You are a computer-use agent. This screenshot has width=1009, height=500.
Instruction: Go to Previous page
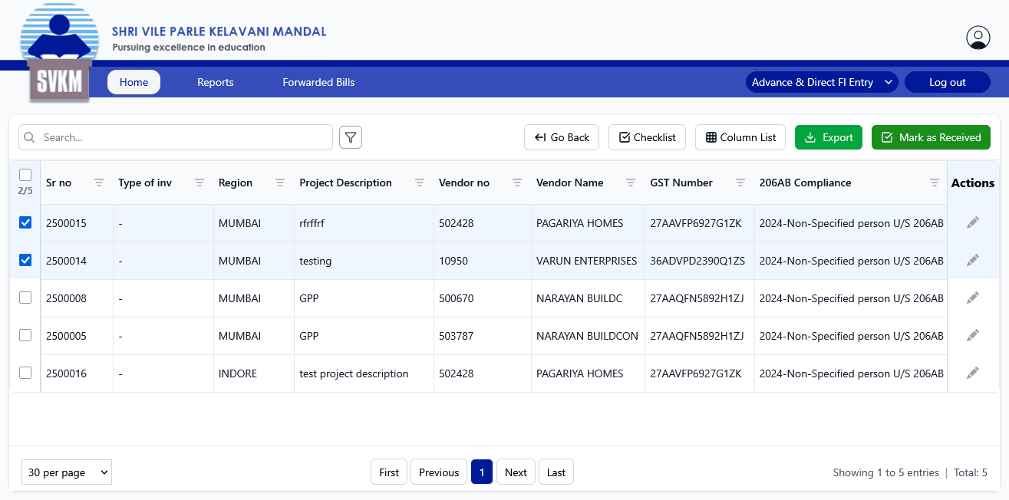point(439,472)
